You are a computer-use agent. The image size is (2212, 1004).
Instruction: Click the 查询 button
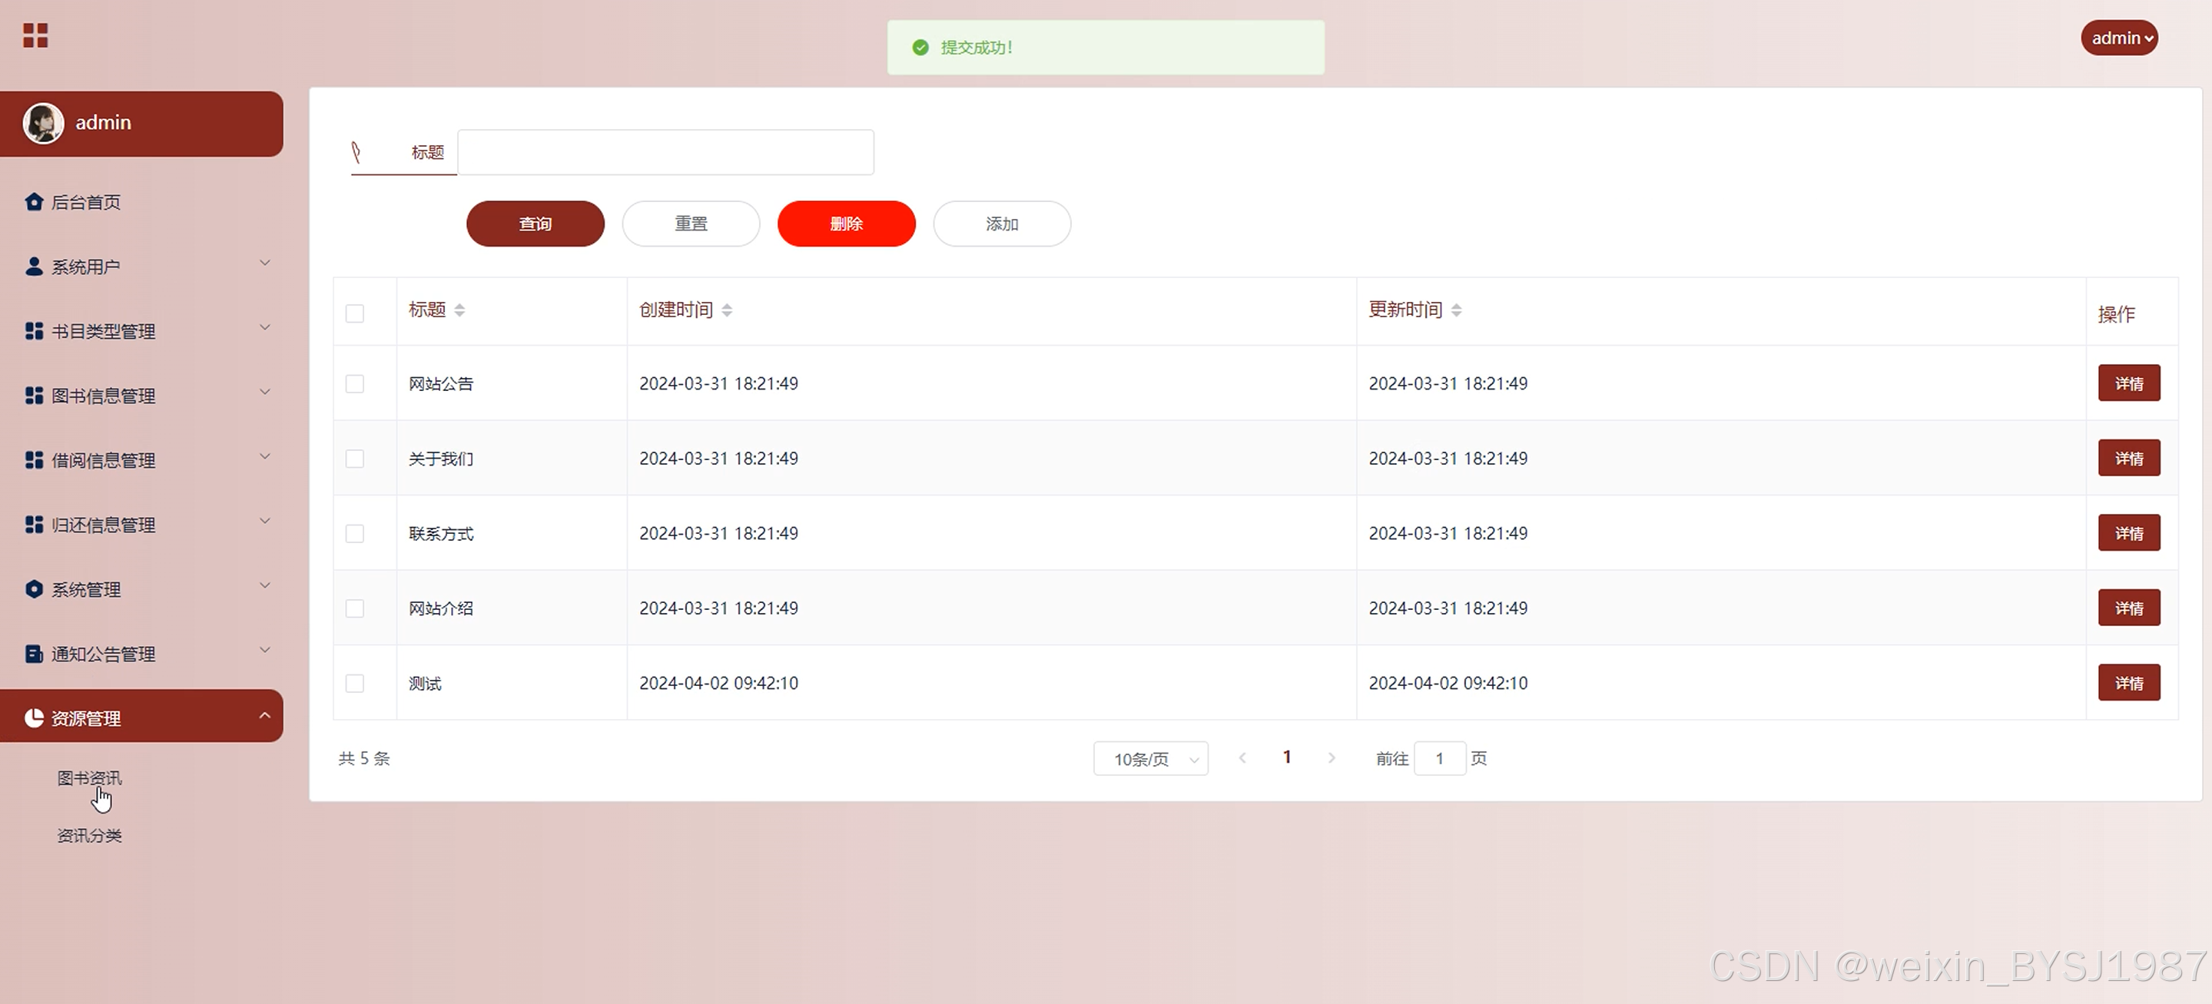pyautogui.click(x=535, y=224)
